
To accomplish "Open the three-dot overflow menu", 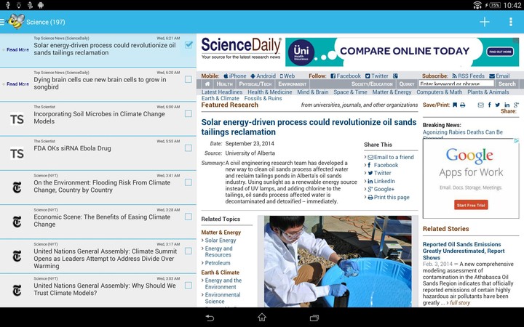I will [511, 22].
